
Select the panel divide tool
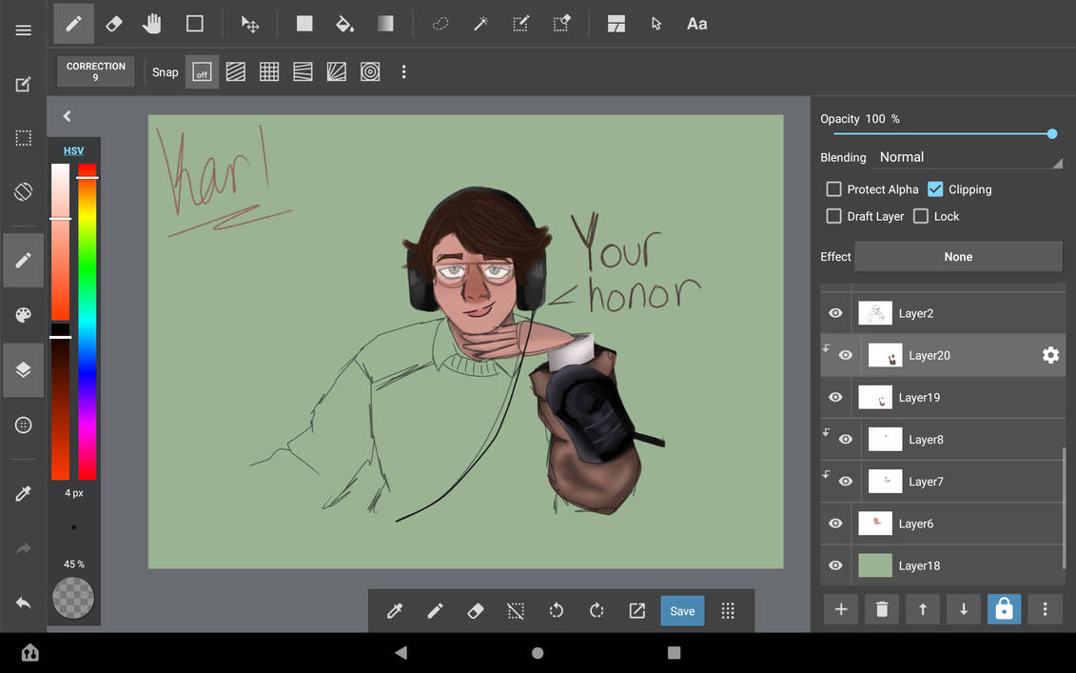[x=616, y=24]
